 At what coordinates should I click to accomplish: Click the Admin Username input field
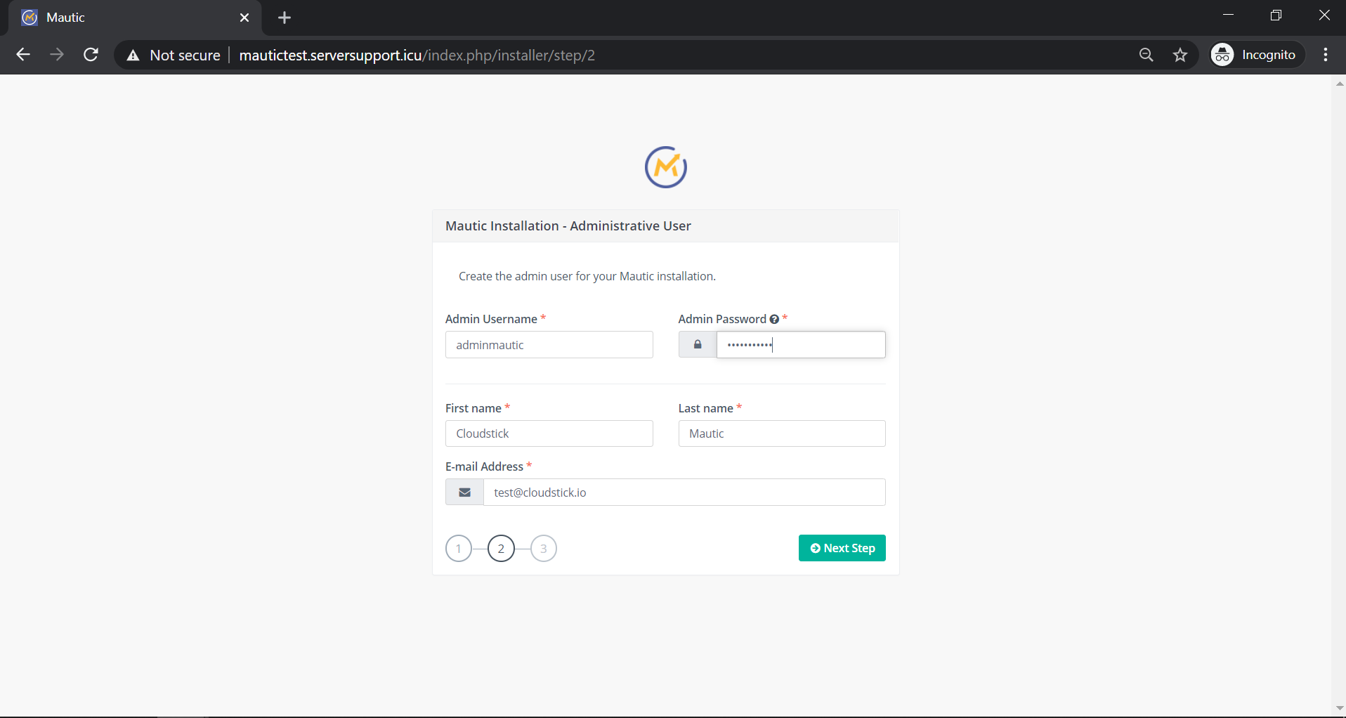click(x=549, y=345)
